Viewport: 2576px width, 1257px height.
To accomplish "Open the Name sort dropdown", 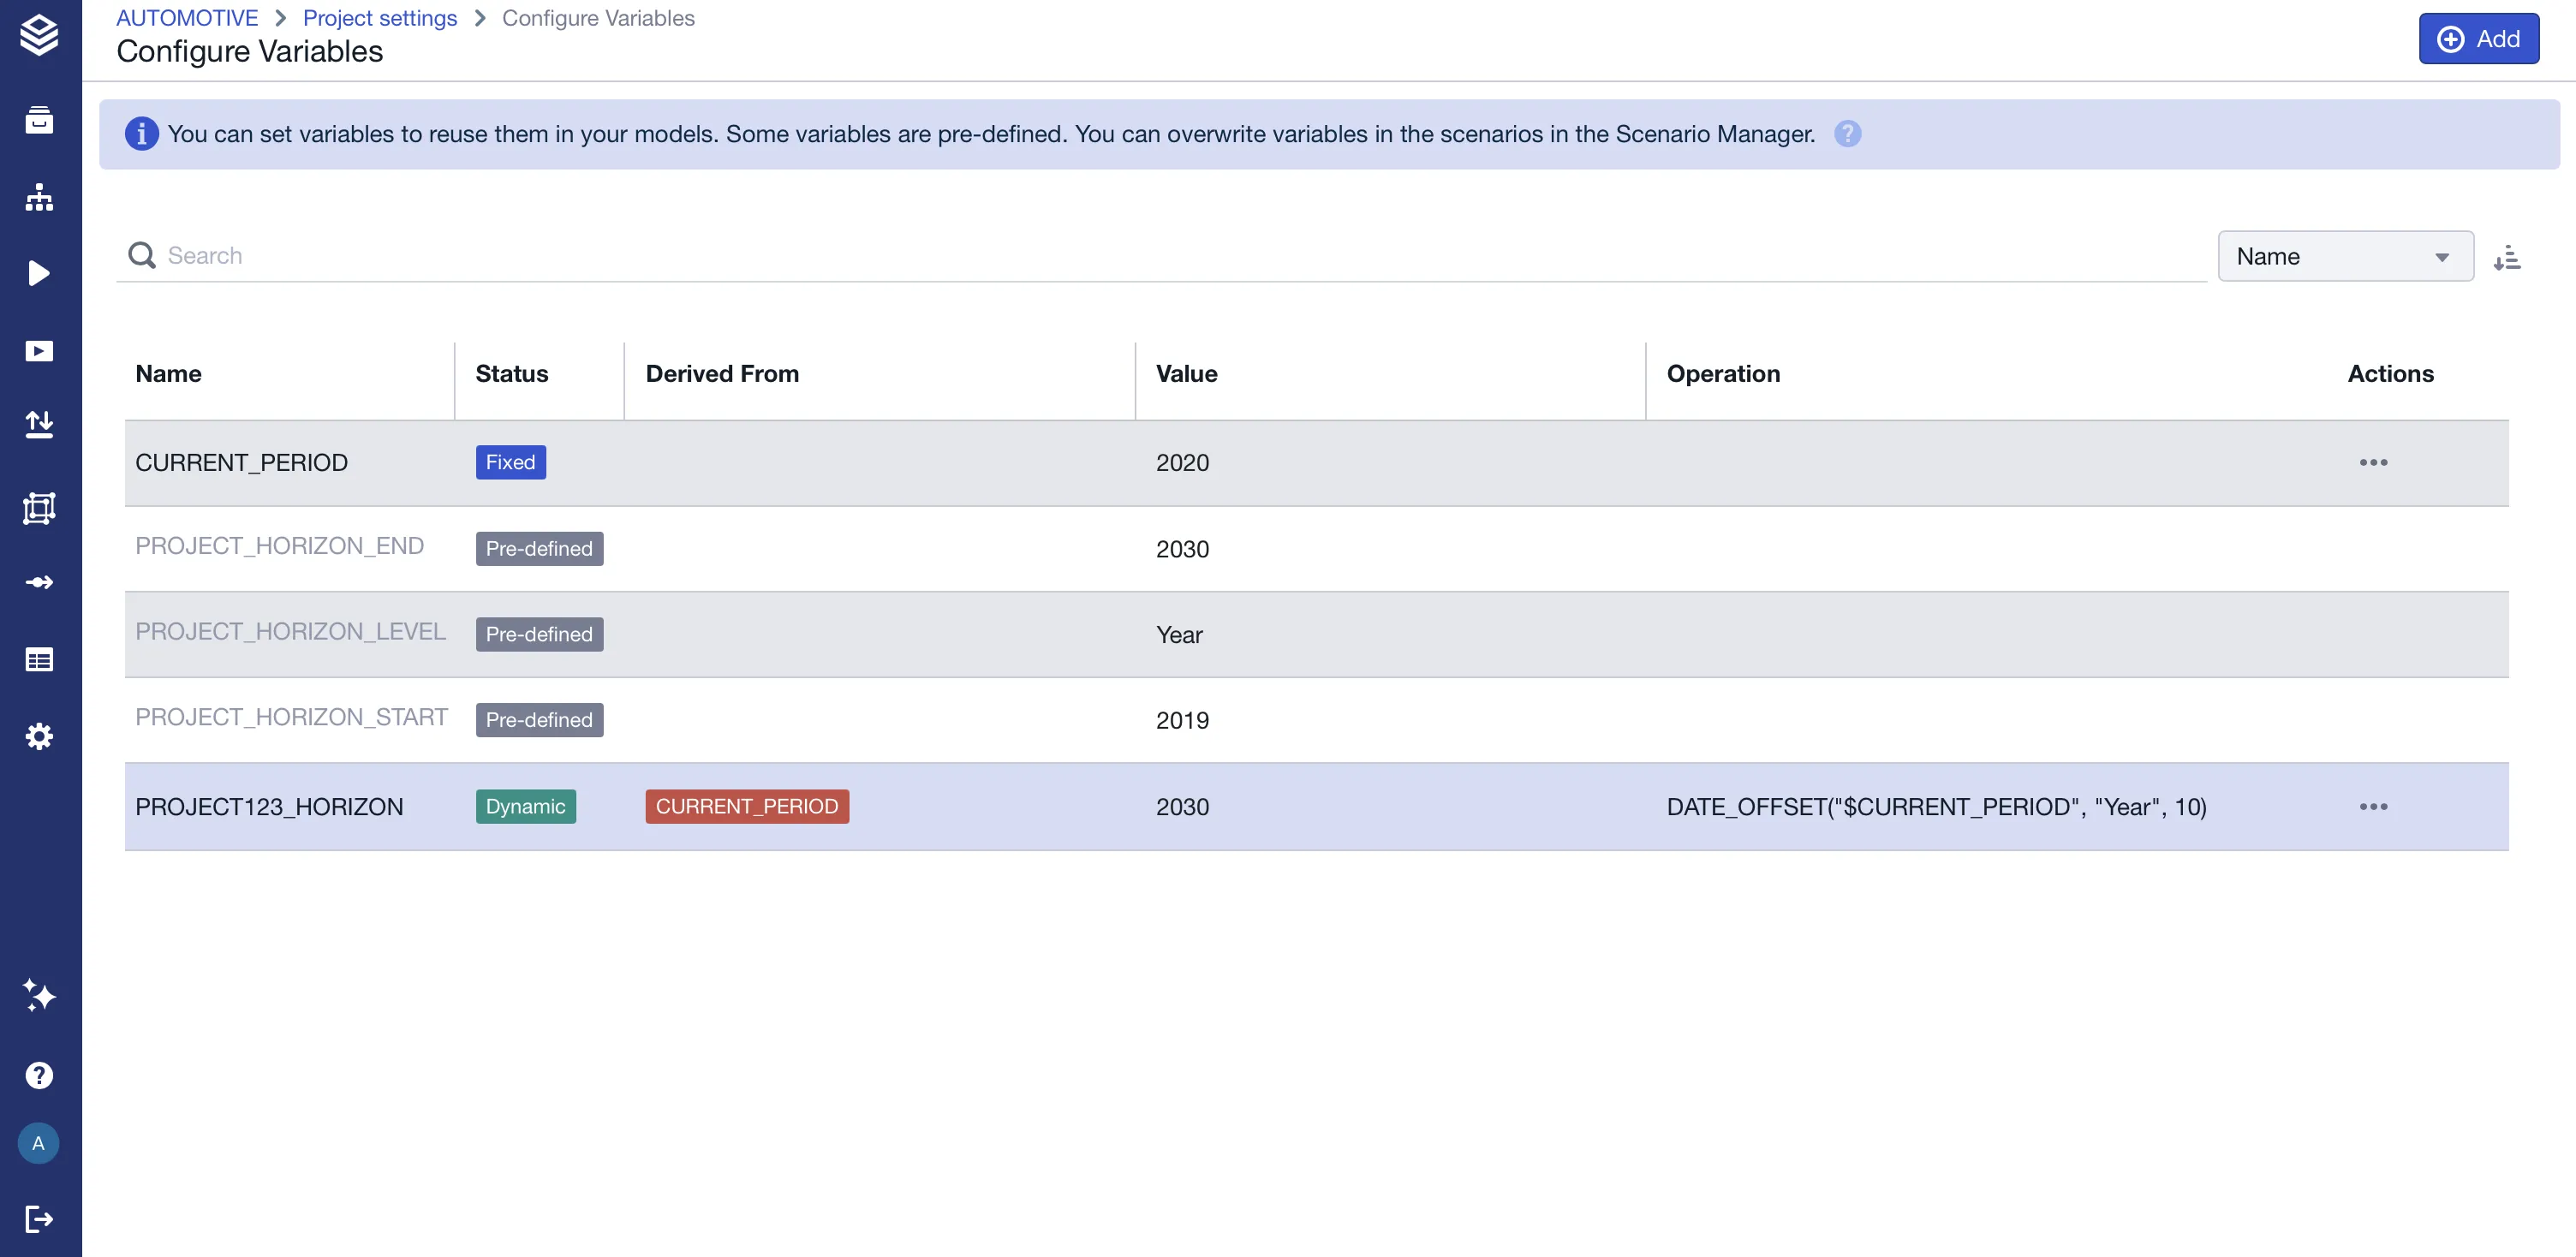I will (2345, 256).
